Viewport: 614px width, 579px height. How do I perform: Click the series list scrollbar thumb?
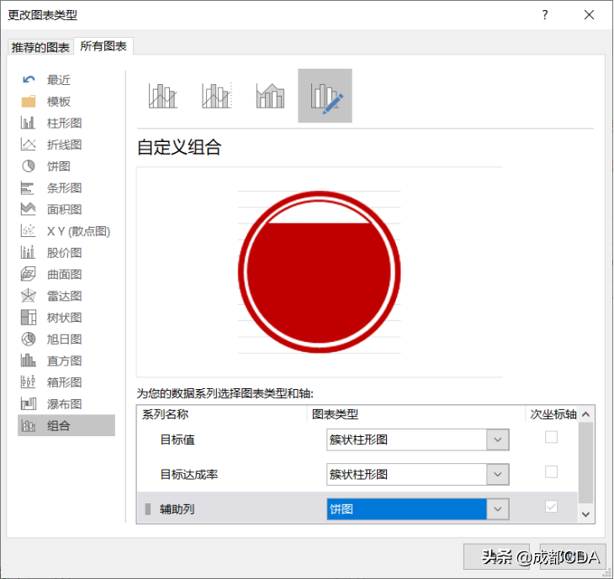pos(585,463)
